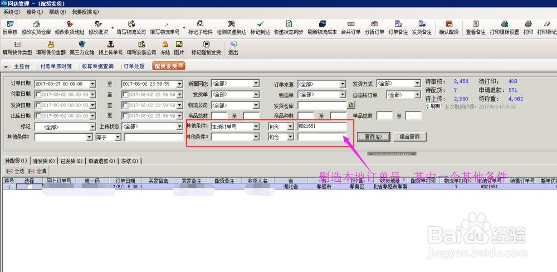Click 填写安装公司 icon
This screenshot has height=272, width=557.
click(141, 45)
